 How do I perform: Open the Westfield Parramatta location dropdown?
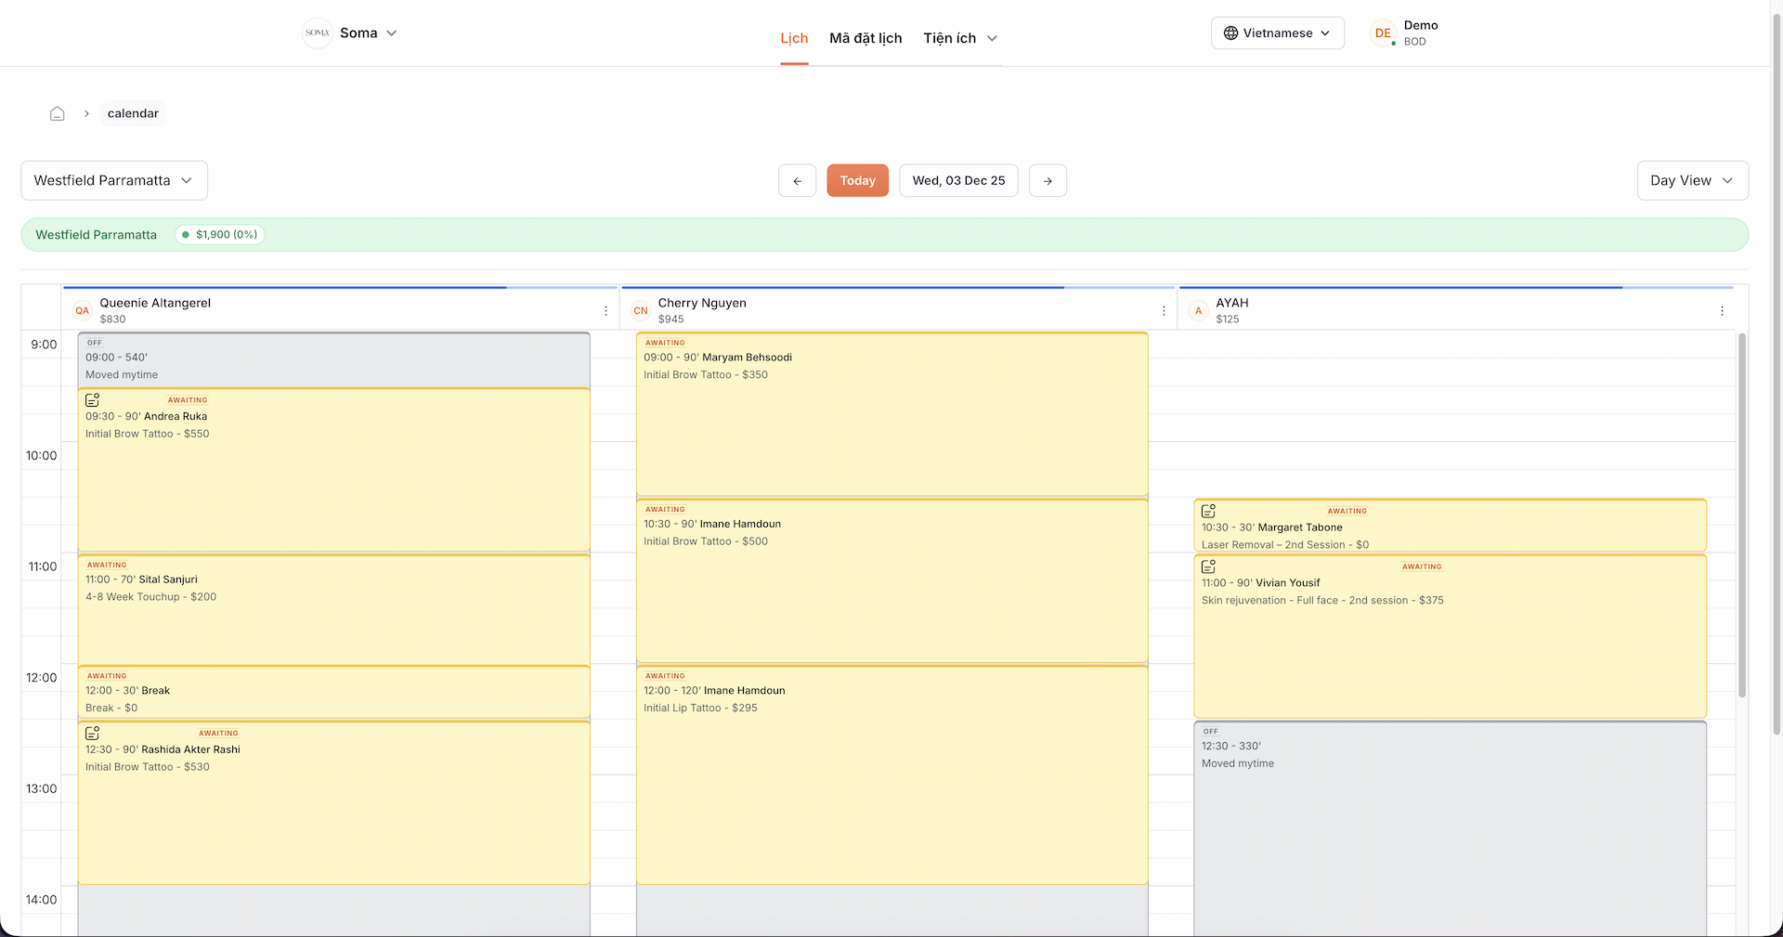coord(114,181)
